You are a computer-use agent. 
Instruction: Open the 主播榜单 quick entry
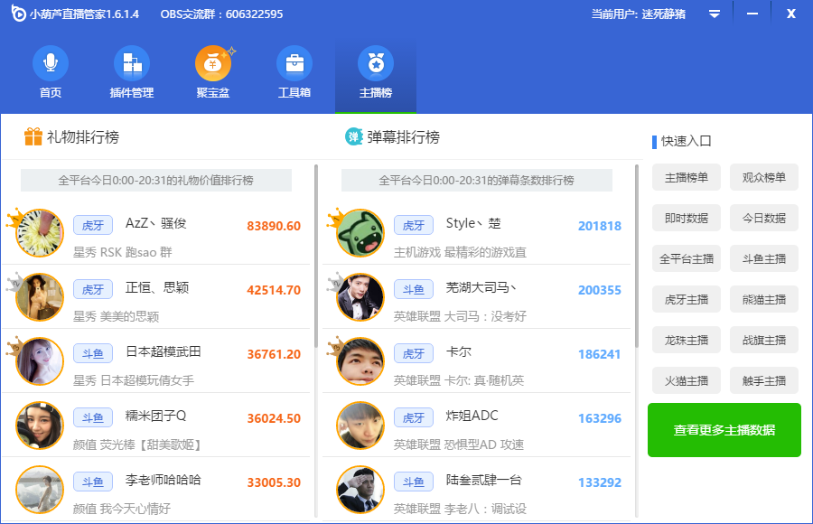point(687,178)
